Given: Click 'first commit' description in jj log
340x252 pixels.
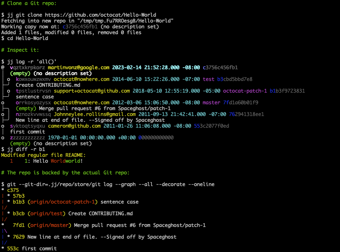Looking at the screenshot, I should tap(28, 132).
